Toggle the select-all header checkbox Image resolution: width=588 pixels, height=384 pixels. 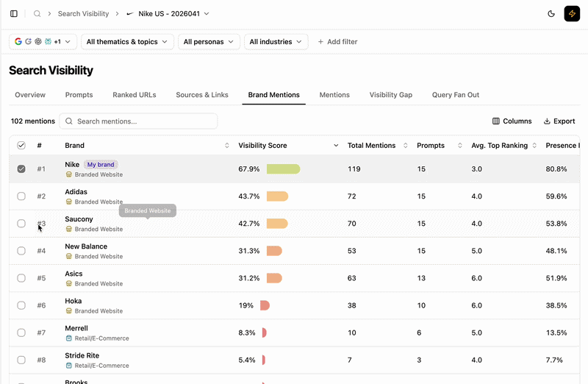pyautogui.click(x=21, y=145)
